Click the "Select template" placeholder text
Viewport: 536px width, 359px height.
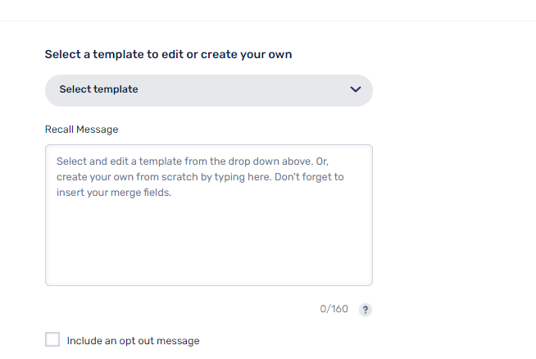click(98, 90)
